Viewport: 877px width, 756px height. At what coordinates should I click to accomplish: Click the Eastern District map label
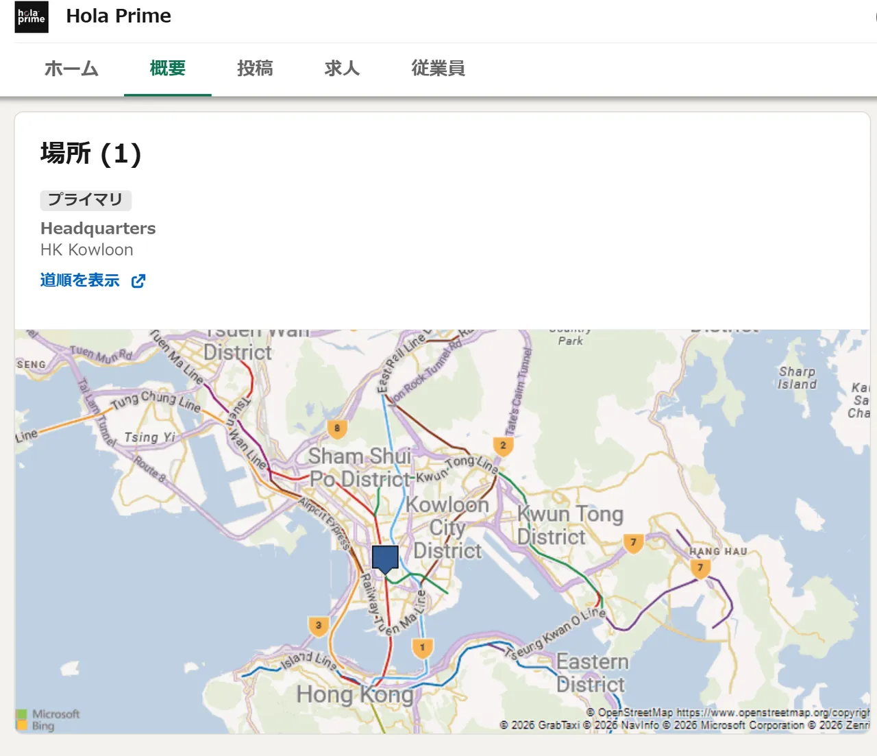pyautogui.click(x=591, y=673)
